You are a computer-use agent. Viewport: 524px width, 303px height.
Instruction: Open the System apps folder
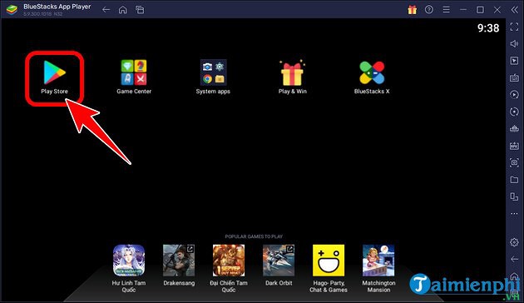pos(213,77)
